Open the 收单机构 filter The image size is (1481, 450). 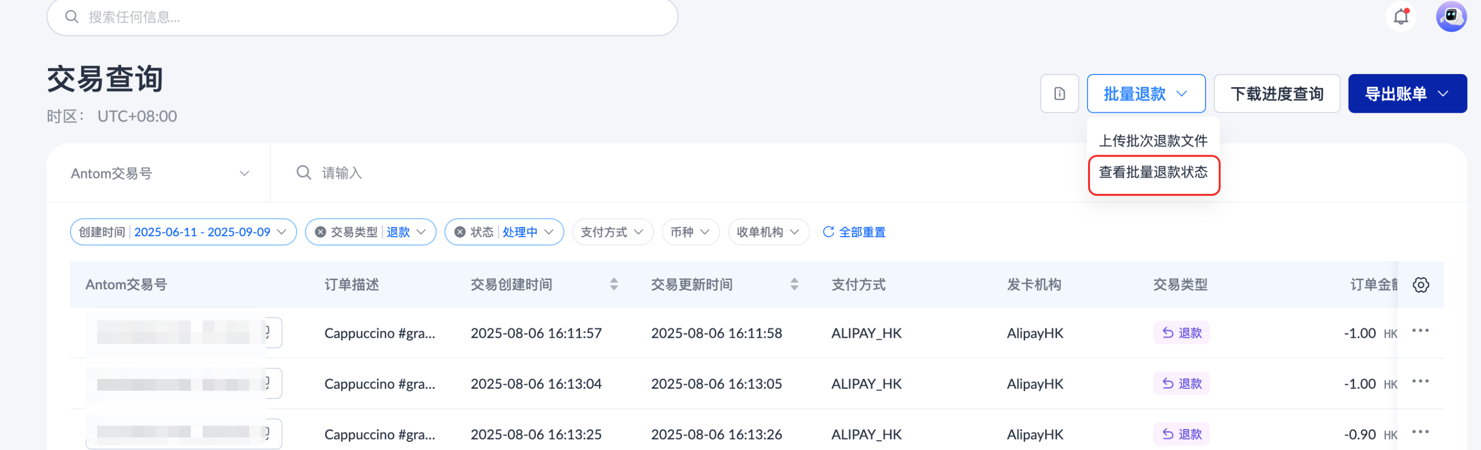[769, 232]
